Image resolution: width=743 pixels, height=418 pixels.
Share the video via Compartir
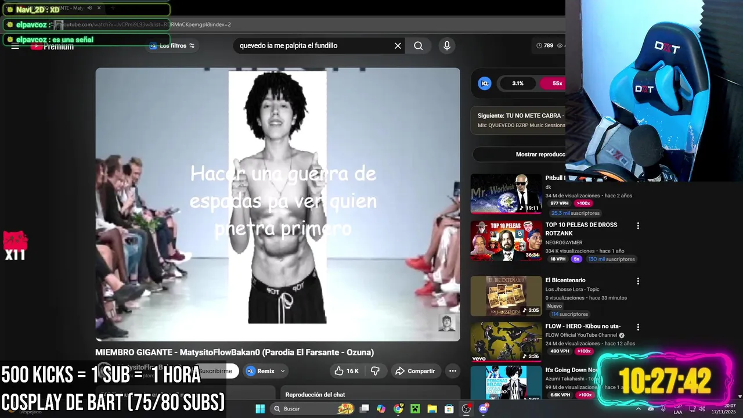(x=415, y=371)
